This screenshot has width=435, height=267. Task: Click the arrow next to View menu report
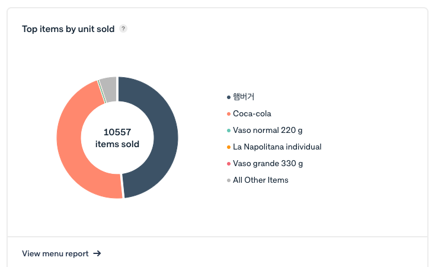(x=97, y=253)
